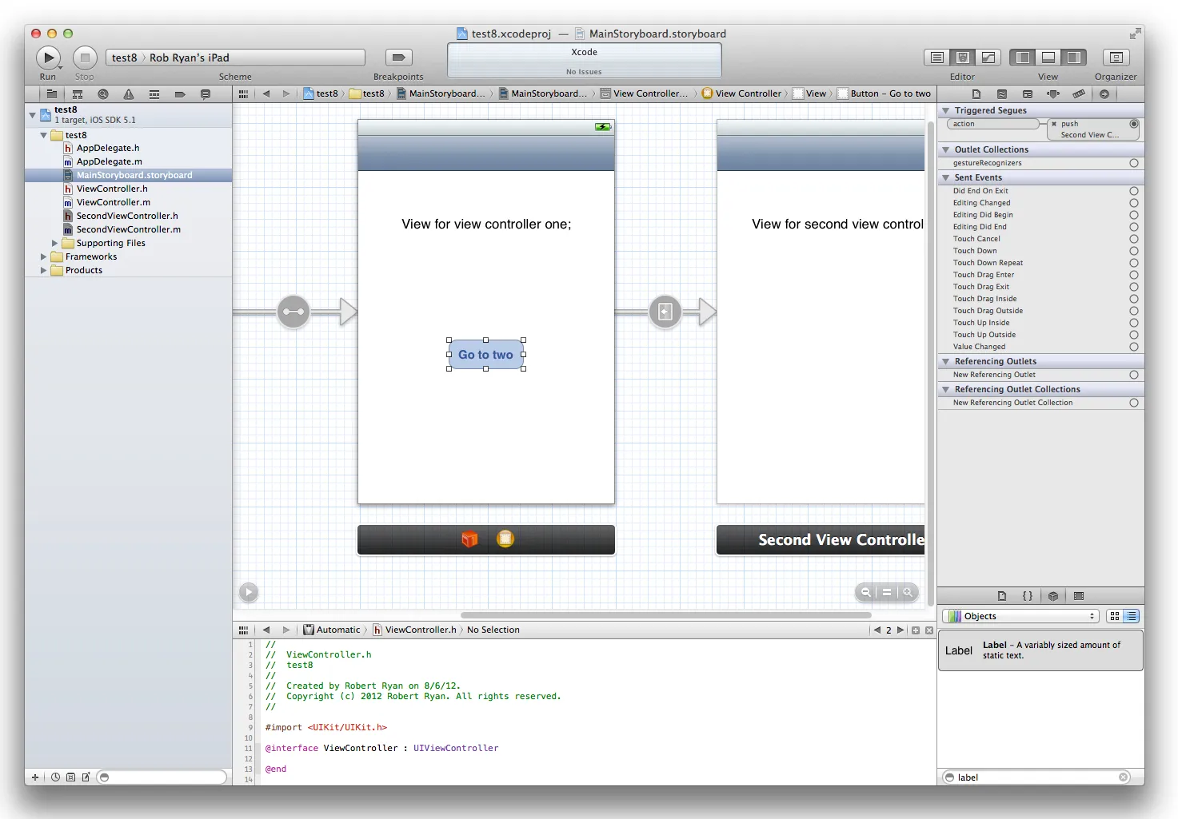Select the View Controller dock icon
Screen dimensions: 1178x819
point(505,539)
